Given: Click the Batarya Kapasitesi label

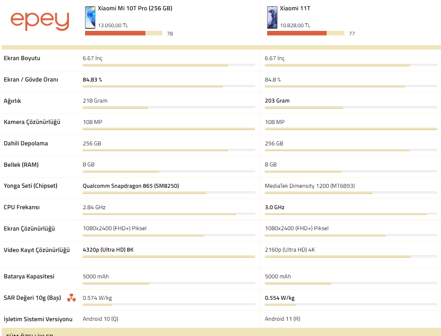Looking at the screenshot, I should pyautogui.click(x=29, y=277).
